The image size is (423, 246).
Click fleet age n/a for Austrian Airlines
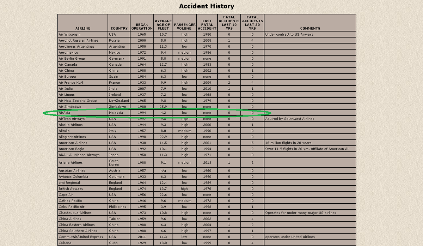coord(163,170)
